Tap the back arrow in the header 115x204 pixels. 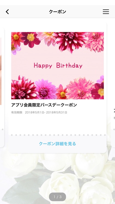click(7, 12)
